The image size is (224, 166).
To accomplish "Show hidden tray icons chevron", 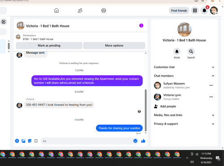I will point(187,158).
